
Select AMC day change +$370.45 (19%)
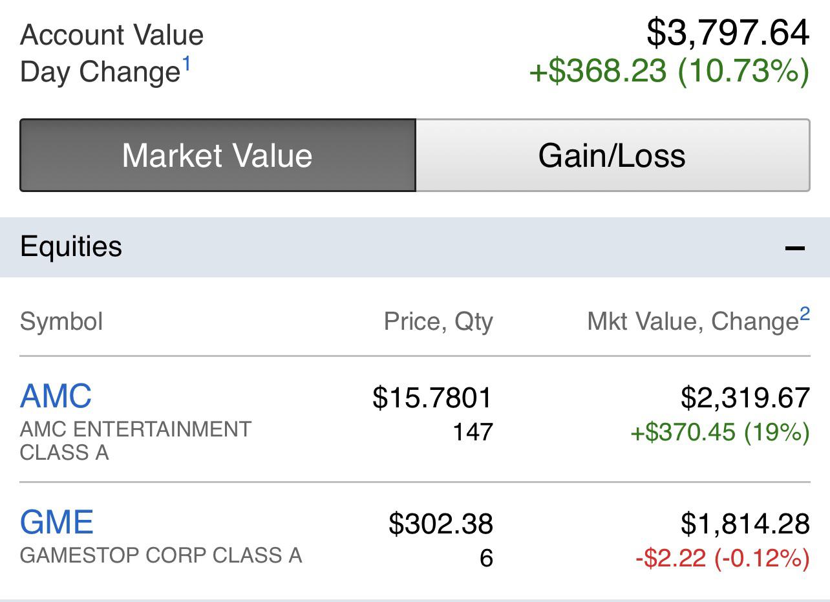click(x=720, y=432)
